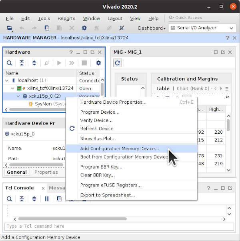Viewport: 240px width, 241px height.
Task: Click the copy icon in Tcl Console toolbar
Action: [59, 199]
